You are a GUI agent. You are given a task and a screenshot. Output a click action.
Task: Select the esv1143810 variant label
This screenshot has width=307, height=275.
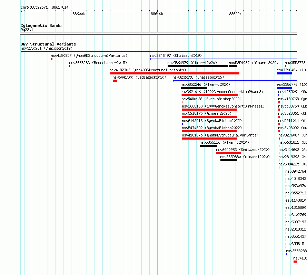[296, 200]
